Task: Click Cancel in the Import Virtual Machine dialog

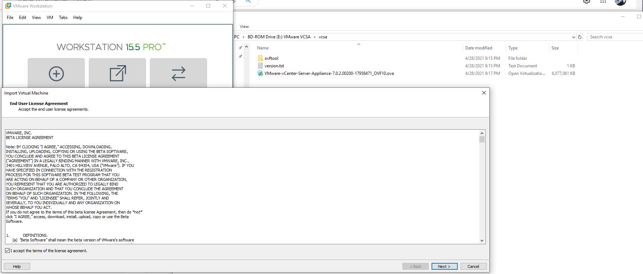Action: (x=473, y=266)
